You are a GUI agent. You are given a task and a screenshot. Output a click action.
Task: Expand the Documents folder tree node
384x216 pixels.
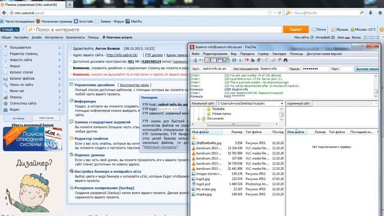click(x=199, y=119)
